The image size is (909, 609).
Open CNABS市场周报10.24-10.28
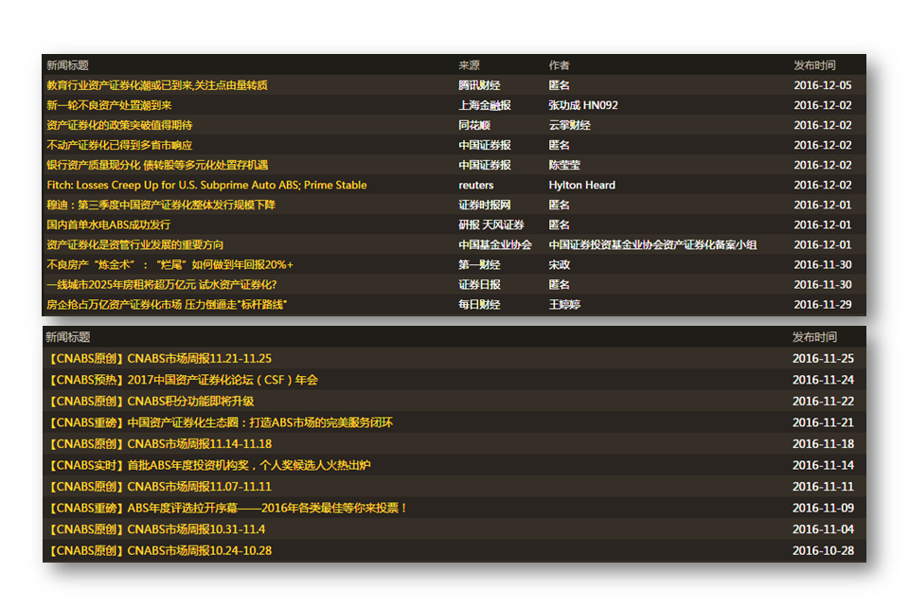click(x=159, y=551)
